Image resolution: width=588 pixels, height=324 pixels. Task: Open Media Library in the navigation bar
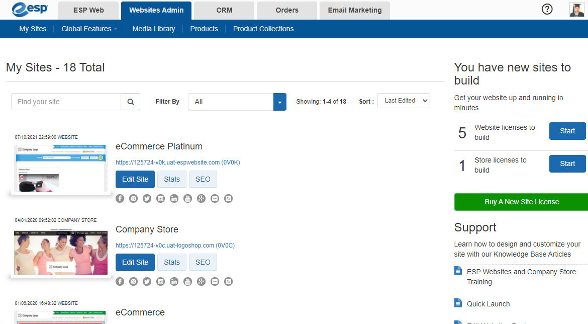(154, 29)
